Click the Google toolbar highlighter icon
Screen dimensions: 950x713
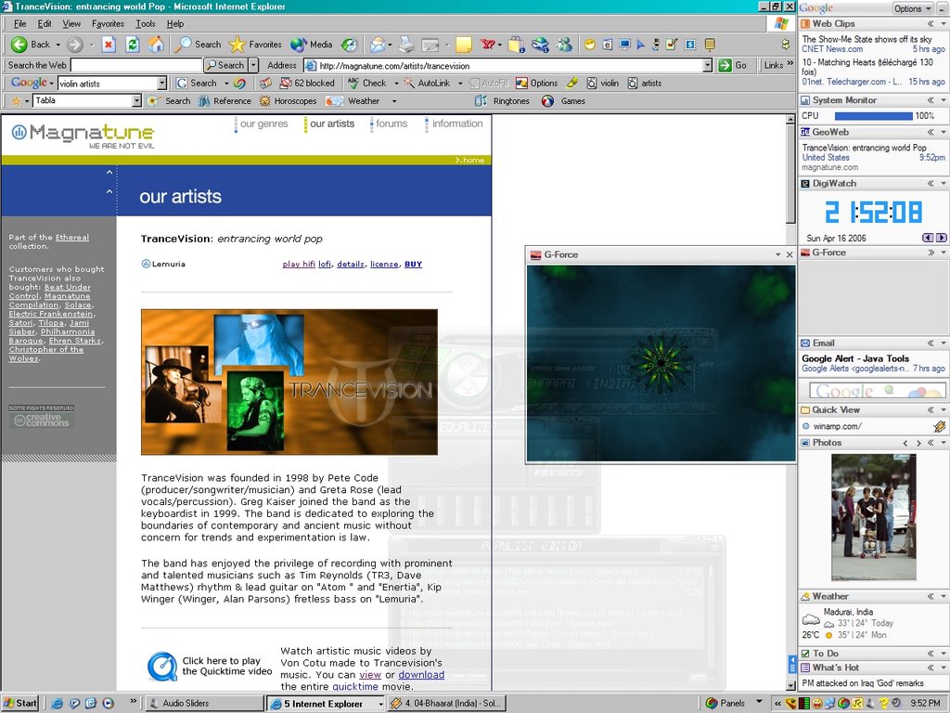click(571, 83)
